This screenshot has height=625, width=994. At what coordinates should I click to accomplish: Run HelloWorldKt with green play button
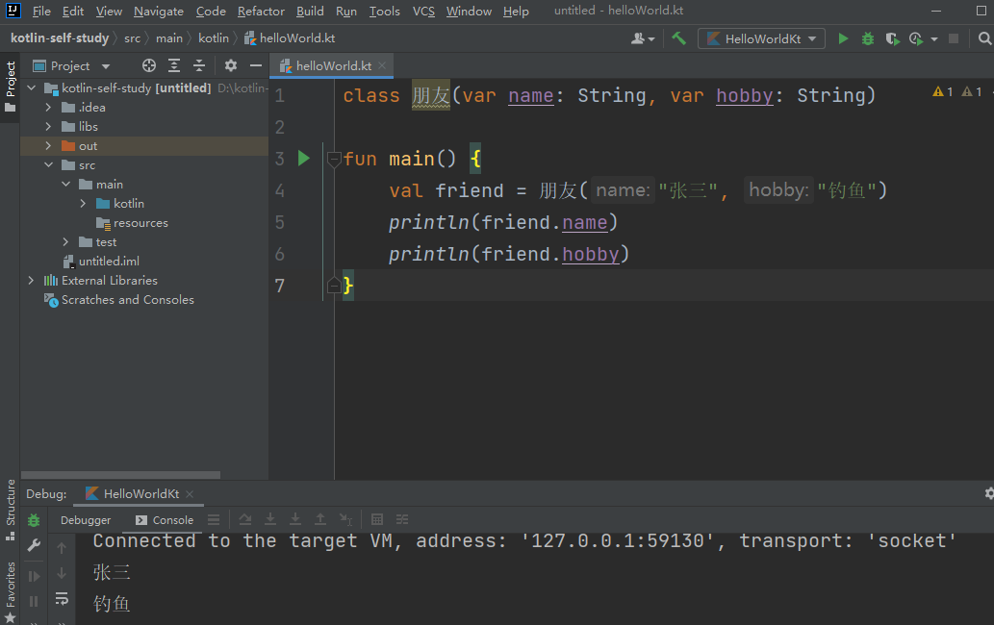[843, 38]
